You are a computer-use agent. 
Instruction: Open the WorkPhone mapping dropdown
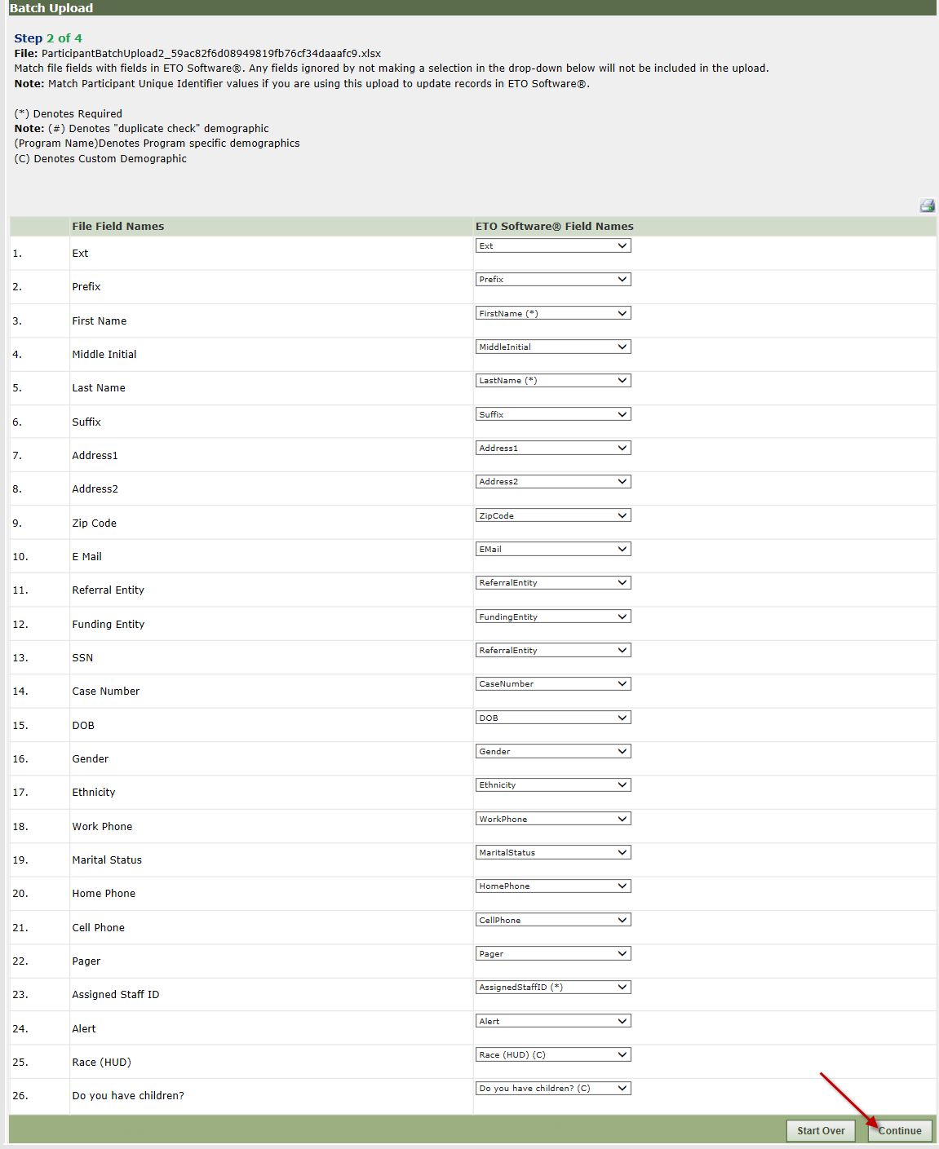(553, 819)
